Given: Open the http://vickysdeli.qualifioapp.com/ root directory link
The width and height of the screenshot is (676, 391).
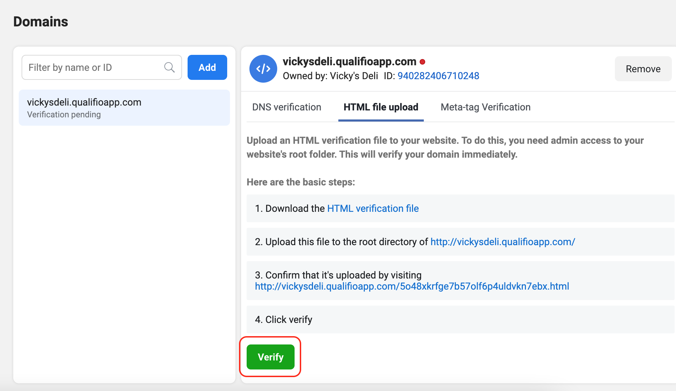Looking at the screenshot, I should (x=503, y=242).
